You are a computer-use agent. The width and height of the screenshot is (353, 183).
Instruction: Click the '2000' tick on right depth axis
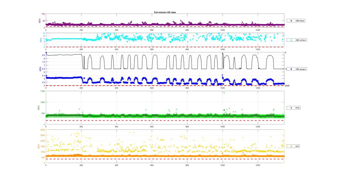288,86
